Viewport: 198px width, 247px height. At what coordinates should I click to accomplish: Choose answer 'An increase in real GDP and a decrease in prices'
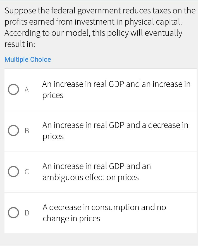point(115,130)
